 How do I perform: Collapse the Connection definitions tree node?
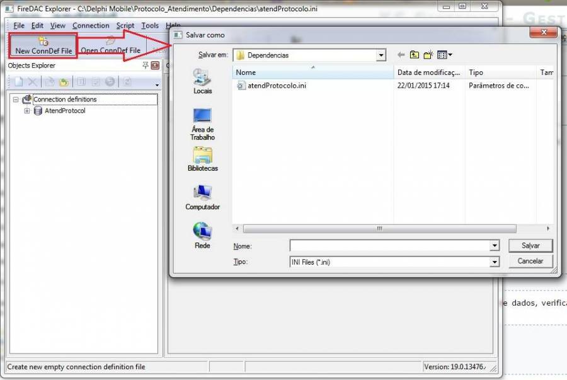tap(16, 100)
